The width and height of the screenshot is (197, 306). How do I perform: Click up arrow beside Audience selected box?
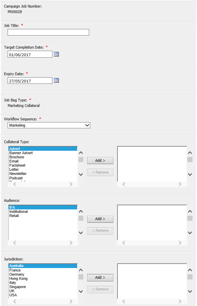pyautogui.click(x=190, y=211)
